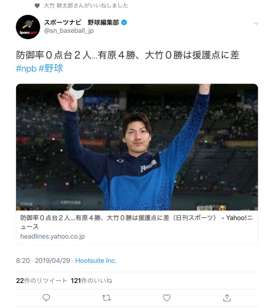The height and width of the screenshot is (308, 272).
Task: Click the small heart liked-by icon
Action: click(x=37, y=6)
